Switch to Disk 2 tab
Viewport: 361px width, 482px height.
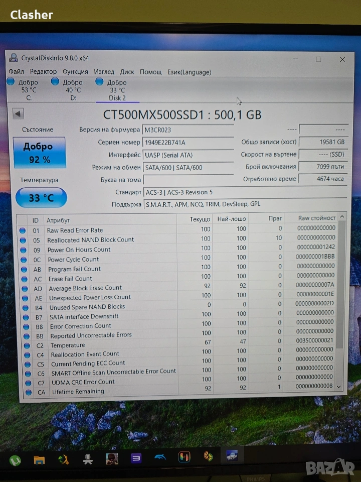(x=115, y=89)
